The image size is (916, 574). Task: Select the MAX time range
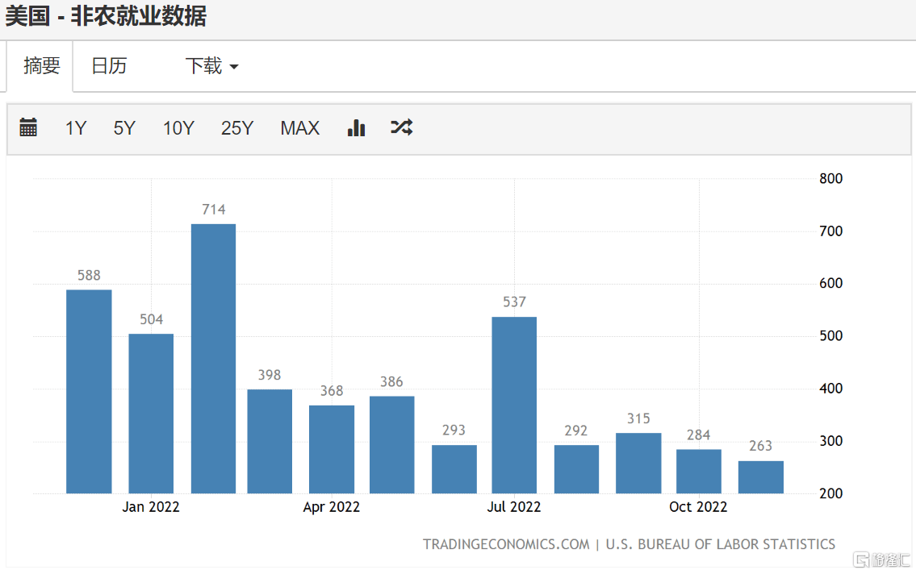[x=299, y=127]
